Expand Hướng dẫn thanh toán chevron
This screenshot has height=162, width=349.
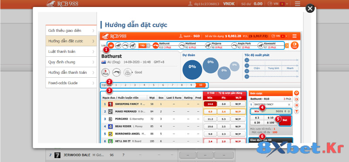click(x=93, y=72)
